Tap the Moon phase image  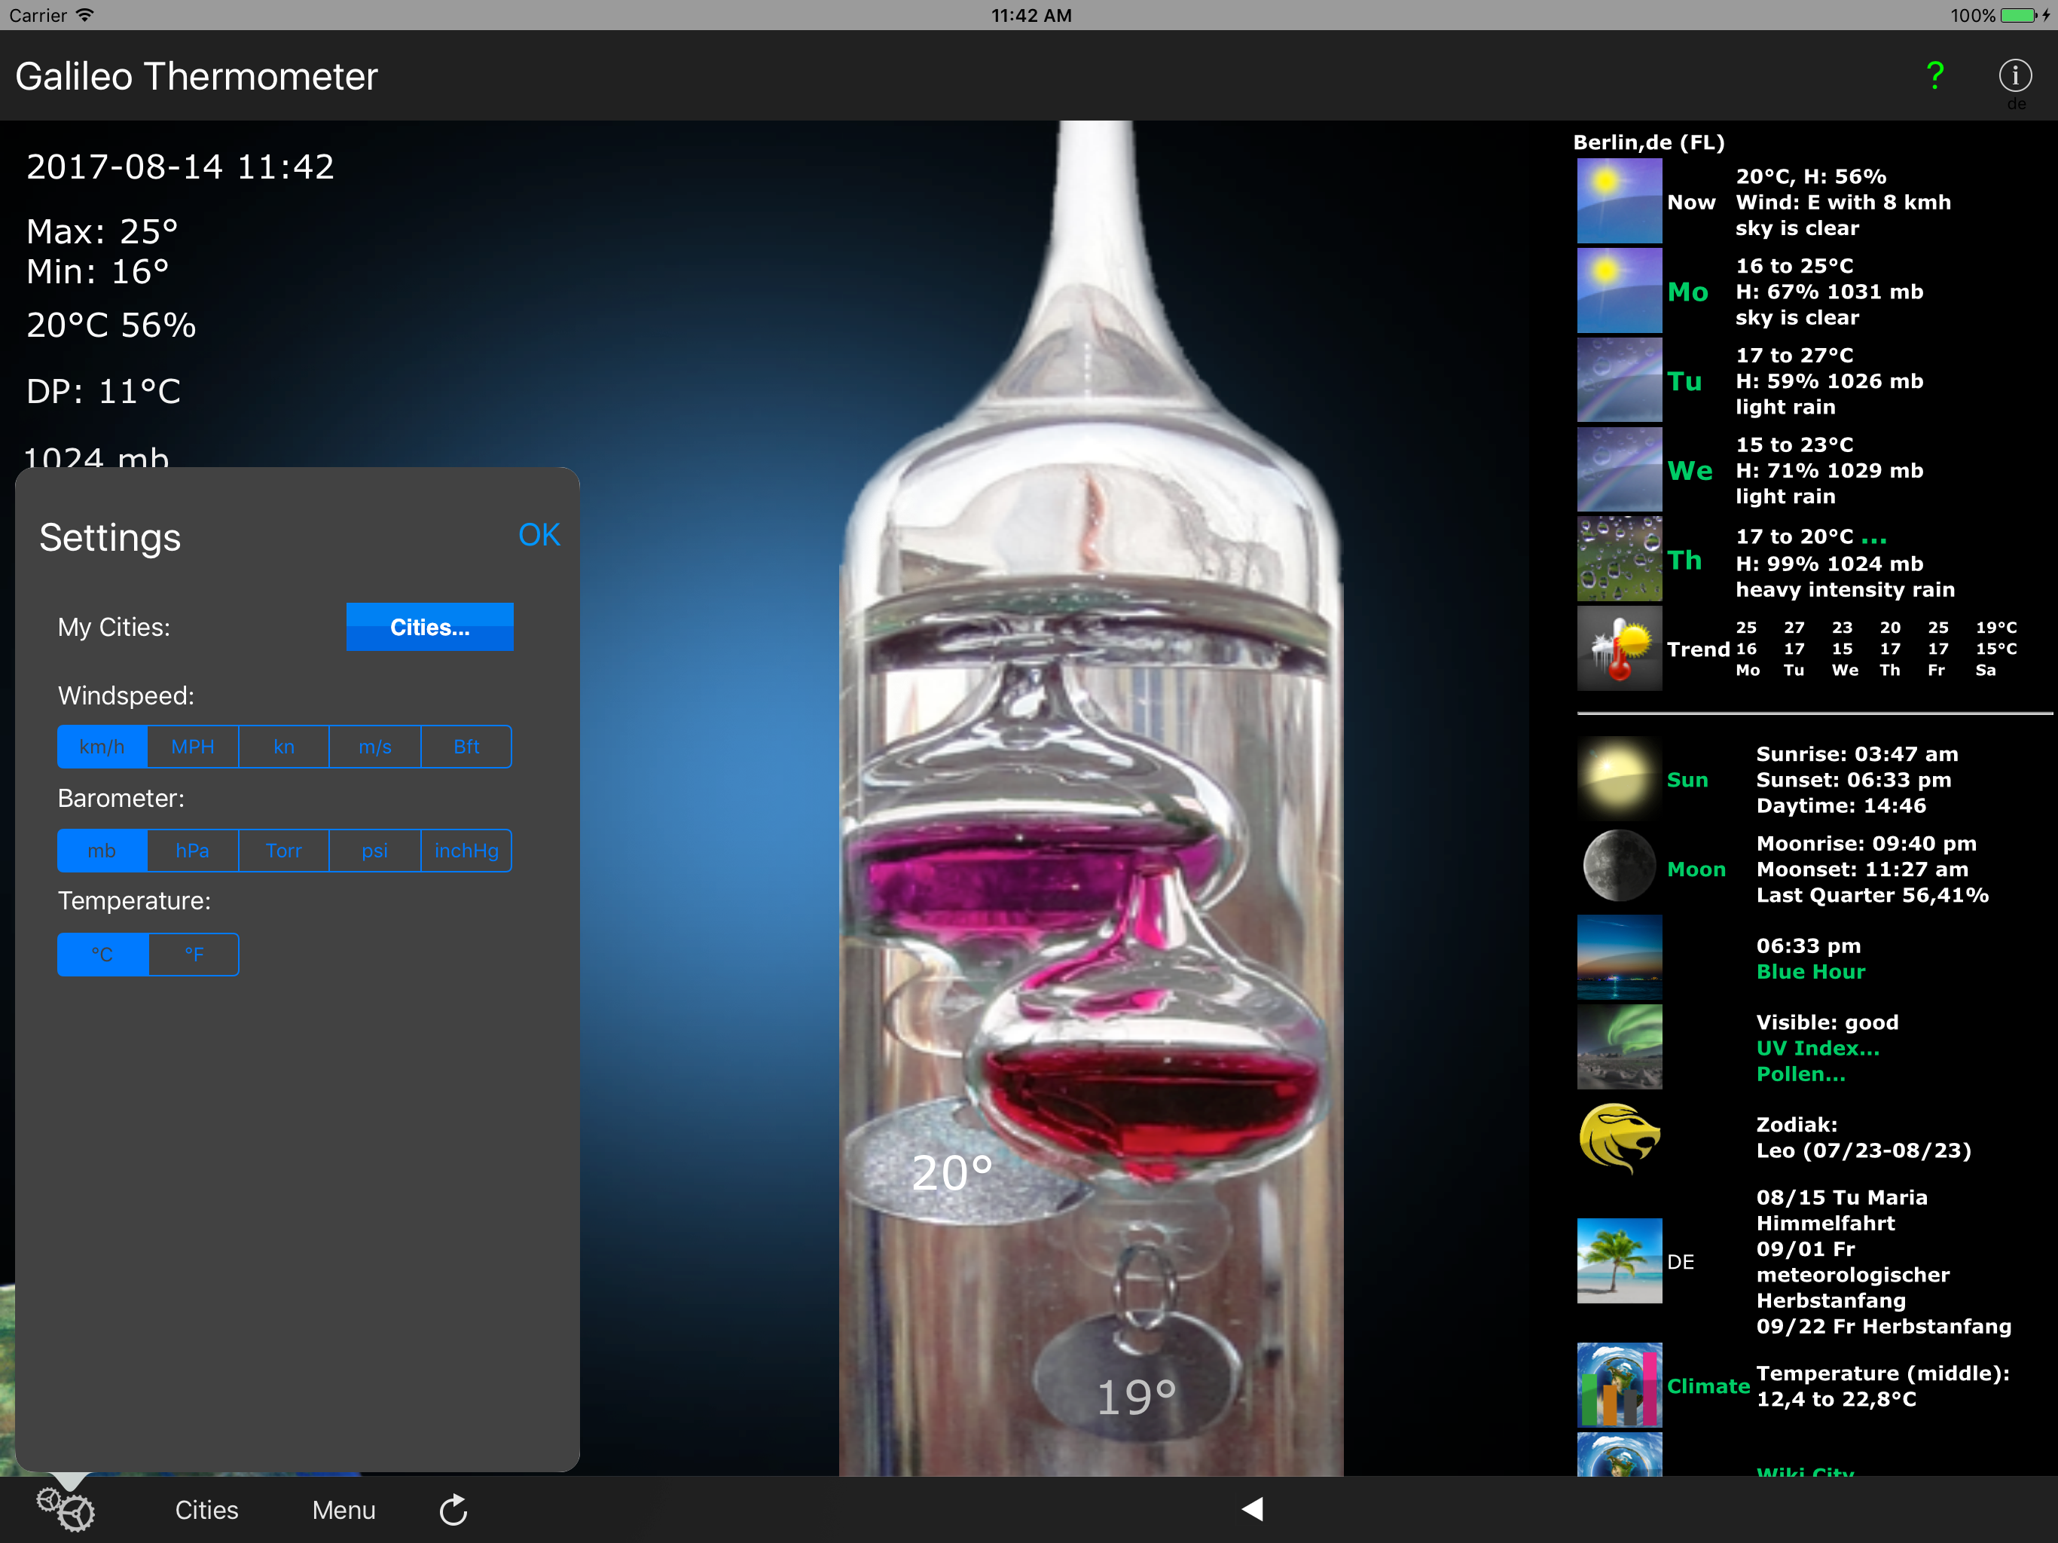tap(1619, 866)
